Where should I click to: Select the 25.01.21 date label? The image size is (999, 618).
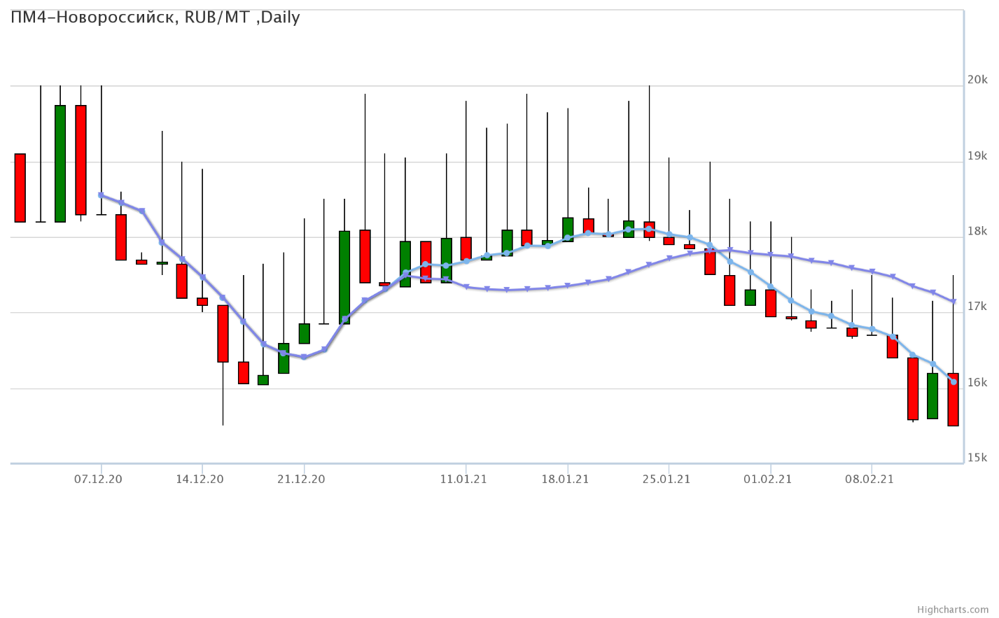[666, 479]
